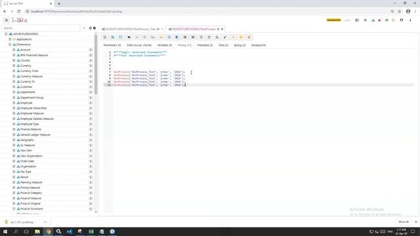This screenshot has height=236, width=420.
Task: Click the right indent-style toolbar icon
Action: tap(193, 37)
